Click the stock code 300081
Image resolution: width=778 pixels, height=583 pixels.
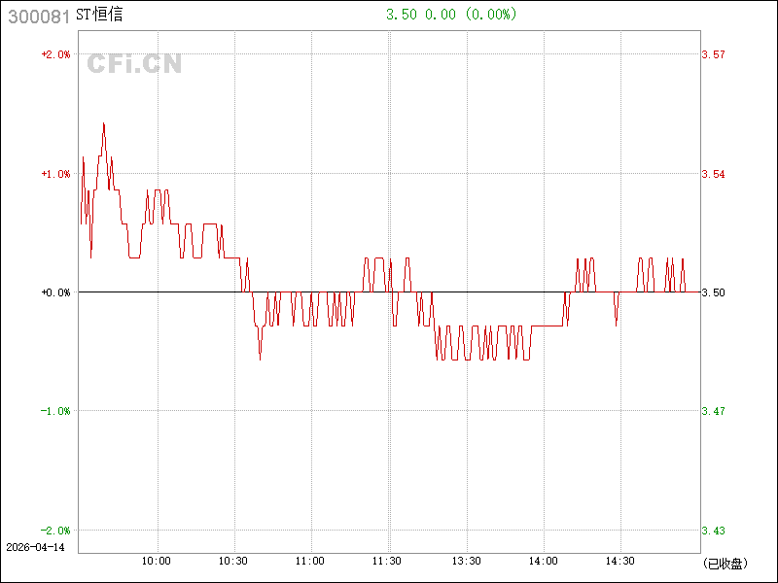tap(39, 16)
